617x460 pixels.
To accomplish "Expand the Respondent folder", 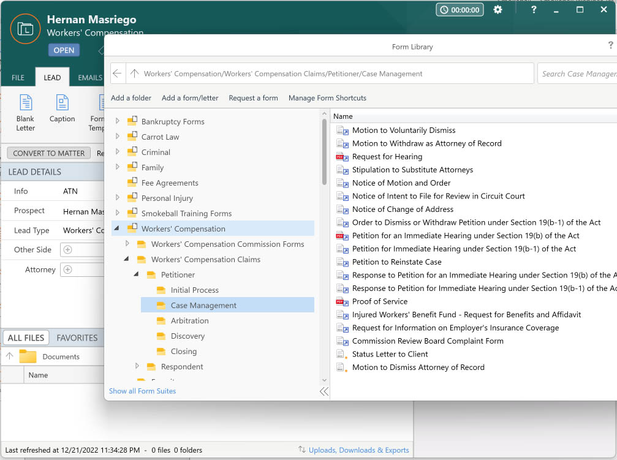I will point(137,366).
